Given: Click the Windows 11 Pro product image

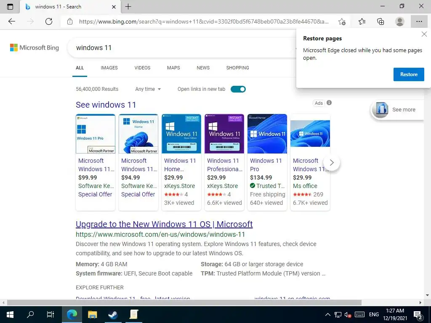Looking at the screenshot, I should 96,134.
